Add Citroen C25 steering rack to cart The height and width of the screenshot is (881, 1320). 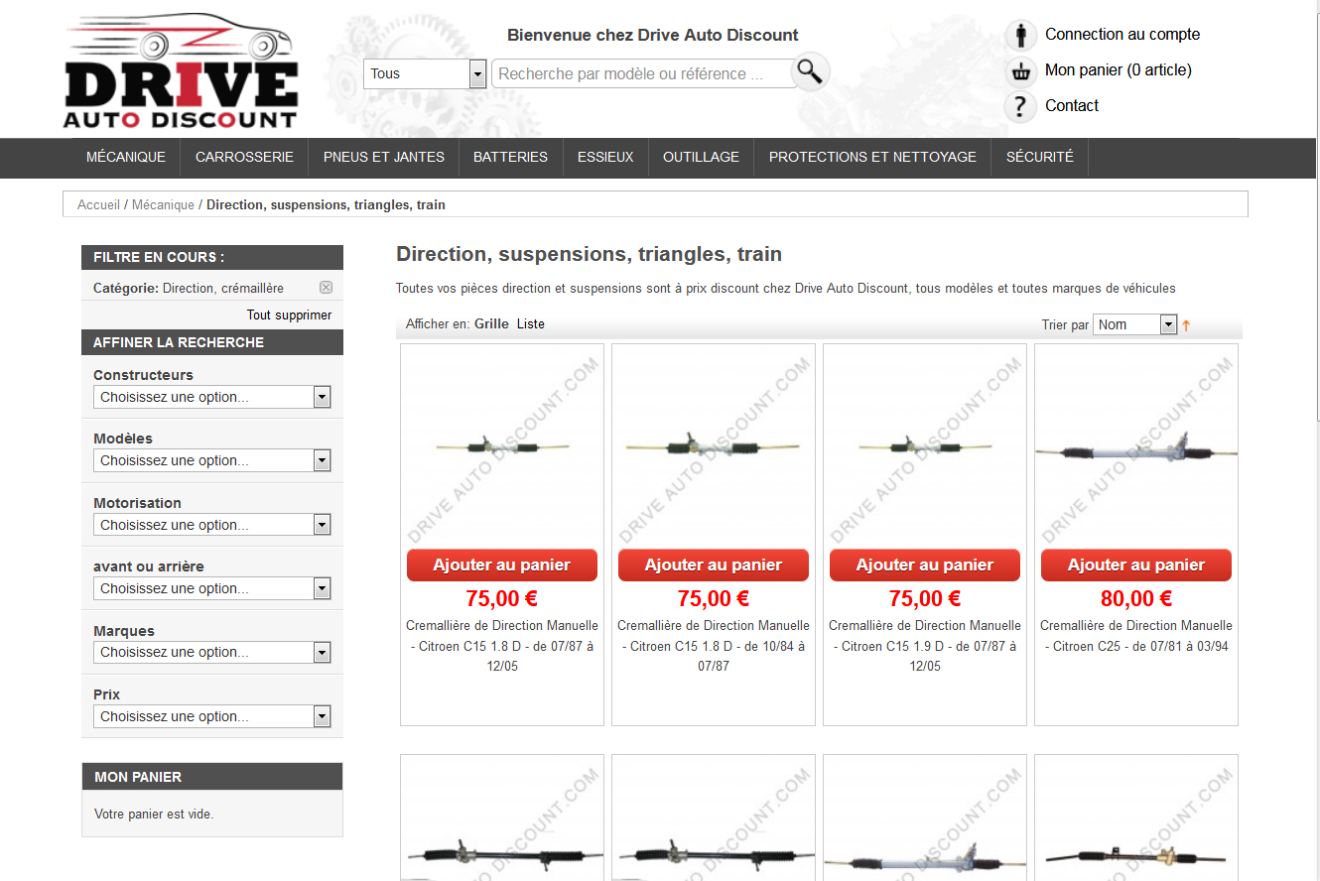pyautogui.click(x=1136, y=565)
